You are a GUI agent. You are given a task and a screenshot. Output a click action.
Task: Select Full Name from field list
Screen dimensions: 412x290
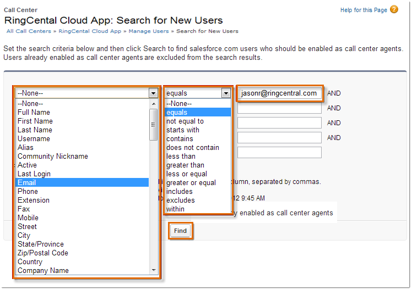pyautogui.click(x=82, y=113)
